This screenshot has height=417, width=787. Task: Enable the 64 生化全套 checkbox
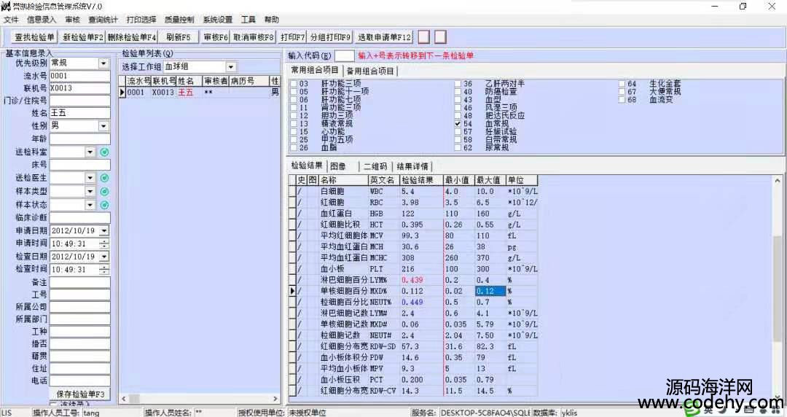point(622,84)
